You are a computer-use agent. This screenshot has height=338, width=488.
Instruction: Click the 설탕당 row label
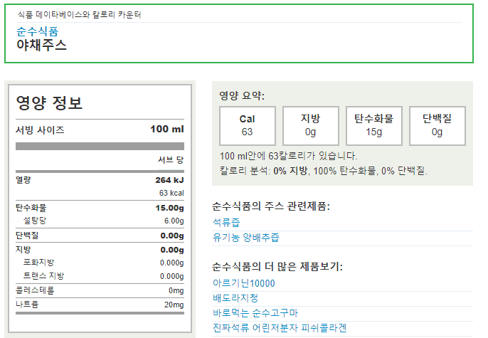pyautogui.click(x=35, y=221)
